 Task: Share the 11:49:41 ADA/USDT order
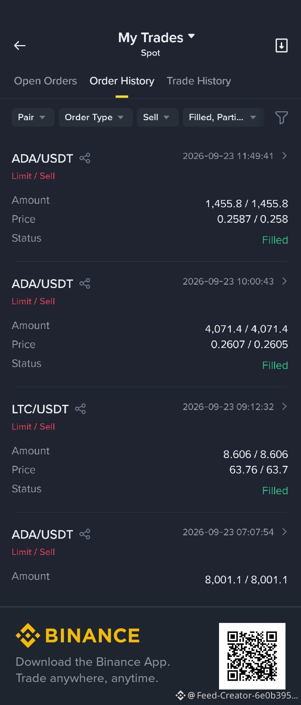85,158
